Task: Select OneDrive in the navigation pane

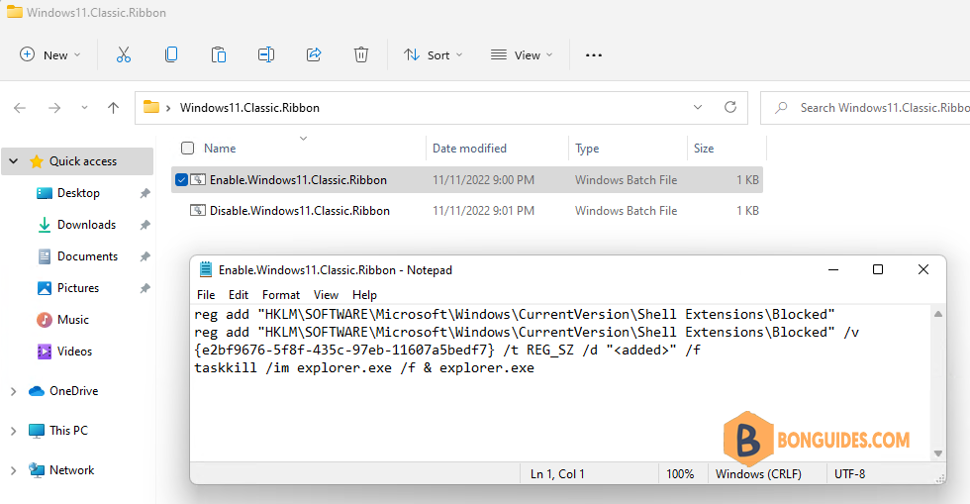Action: [x=73, y=391]
